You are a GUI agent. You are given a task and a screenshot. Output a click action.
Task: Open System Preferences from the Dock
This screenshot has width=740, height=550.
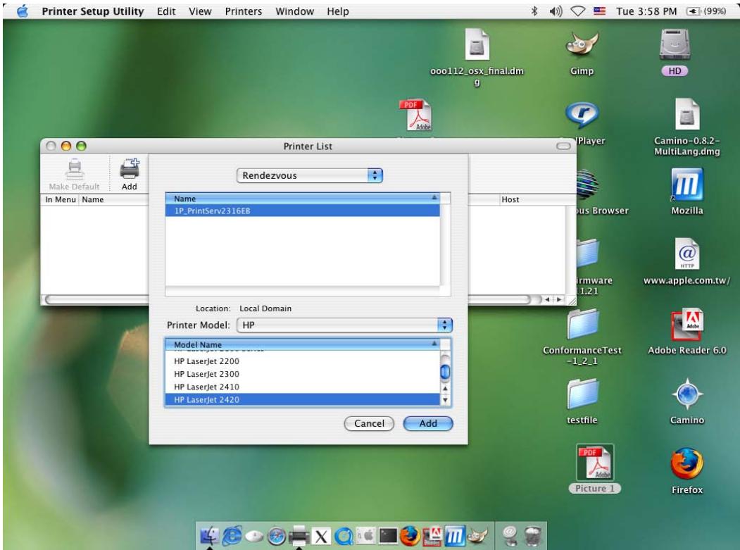click(x=365, y=536)
